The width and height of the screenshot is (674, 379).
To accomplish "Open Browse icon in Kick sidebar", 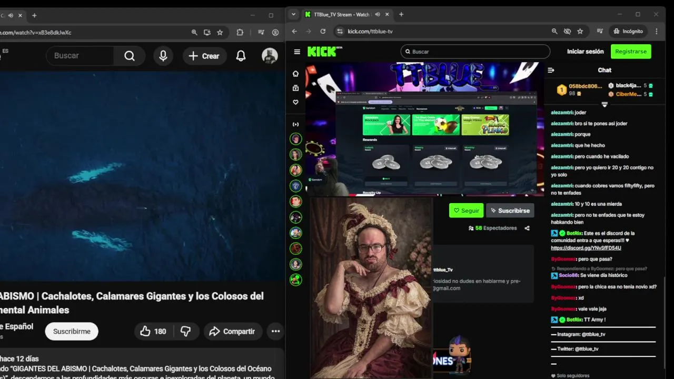I will [296, 88].
